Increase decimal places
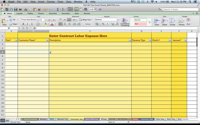The image size is (200, 125). (113, 24)
